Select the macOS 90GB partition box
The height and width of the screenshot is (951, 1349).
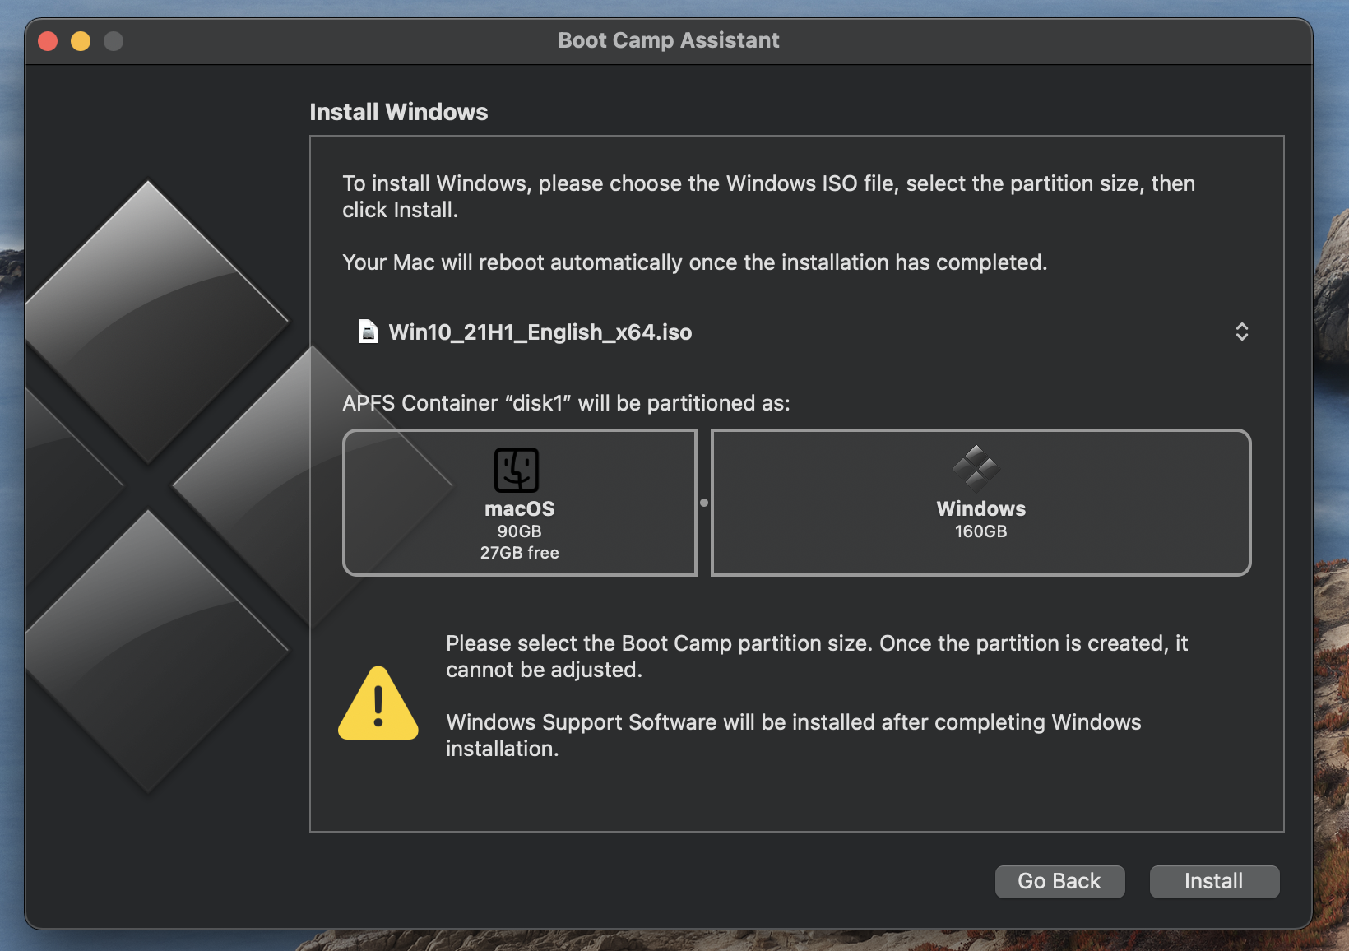[520, 503]
